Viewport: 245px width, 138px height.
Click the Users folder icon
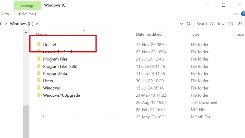[39, 81]
